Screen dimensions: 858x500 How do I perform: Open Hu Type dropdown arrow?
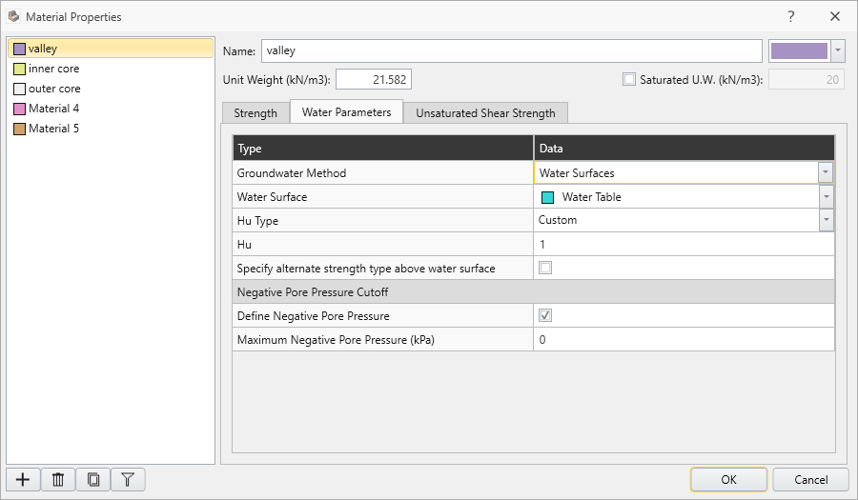827,220
